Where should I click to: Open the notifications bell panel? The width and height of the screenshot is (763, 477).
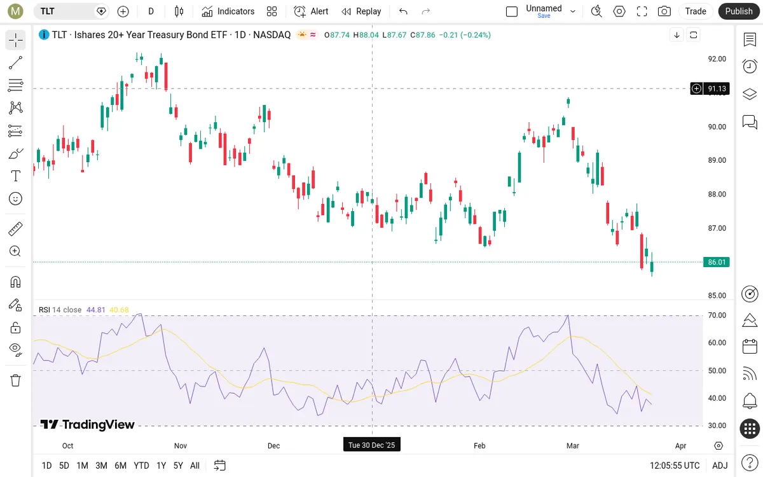click(x=750, y=401)
